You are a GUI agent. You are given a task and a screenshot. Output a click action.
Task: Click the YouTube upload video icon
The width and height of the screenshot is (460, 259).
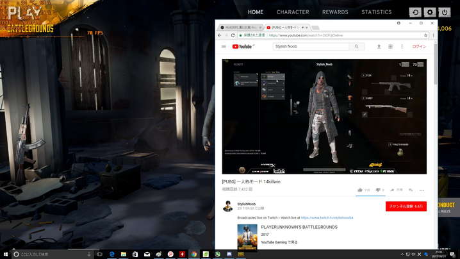379,46
